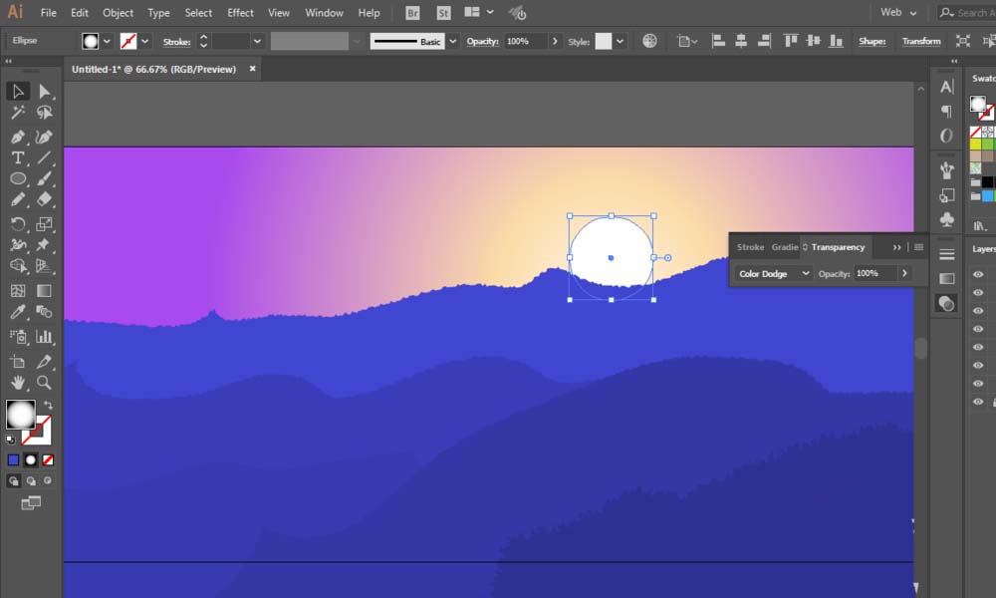Toggle the fourth layer eye icon

tap(978, 329)
